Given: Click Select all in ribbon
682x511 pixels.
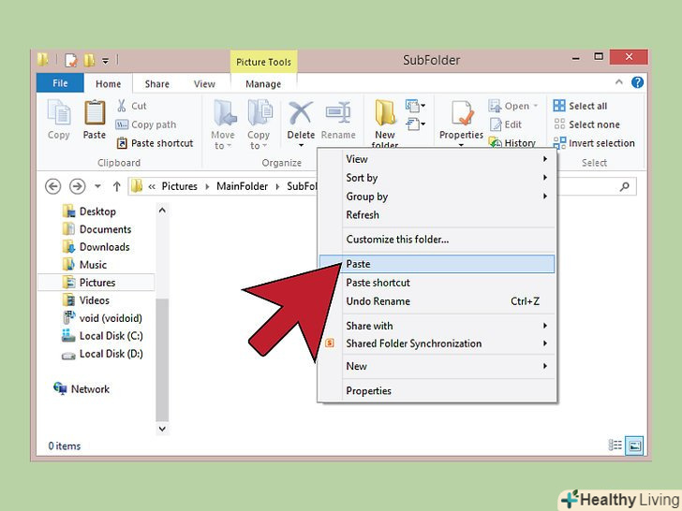Looking at the screenshot, I should pos(580,106).
